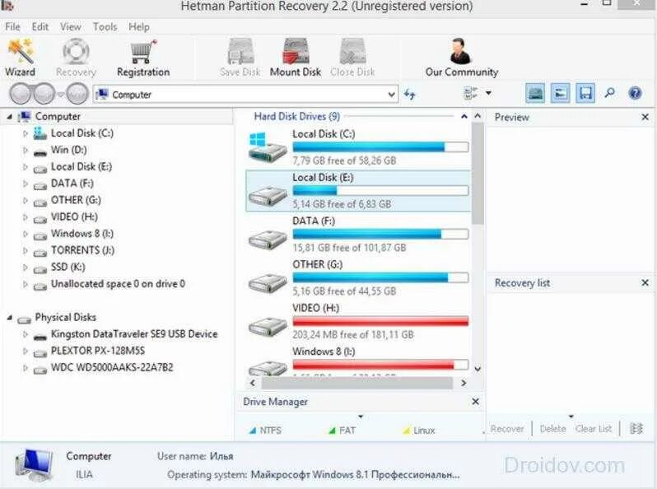Viewport: 657px width, 489px height.
Task: Expand WDC WD5000AAKS-22A7B2 disk
Action: coord(26,368)
